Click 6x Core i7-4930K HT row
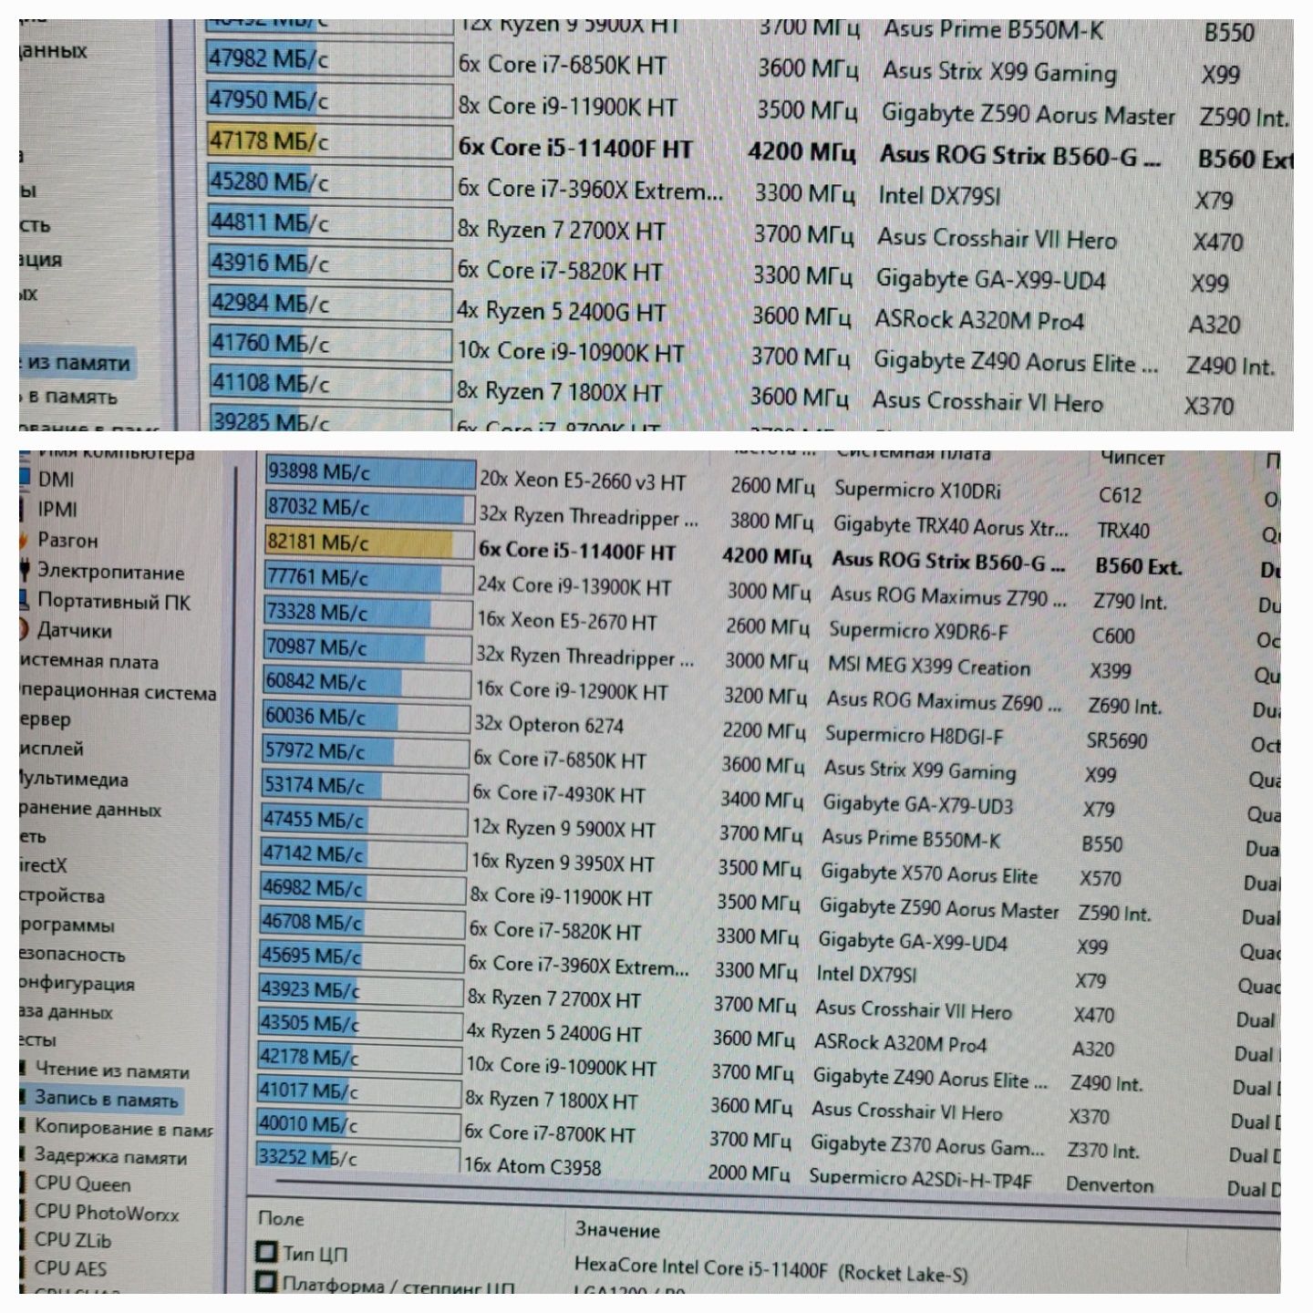The height and width of the screenshot is (1313, 1313). (558, 794)
